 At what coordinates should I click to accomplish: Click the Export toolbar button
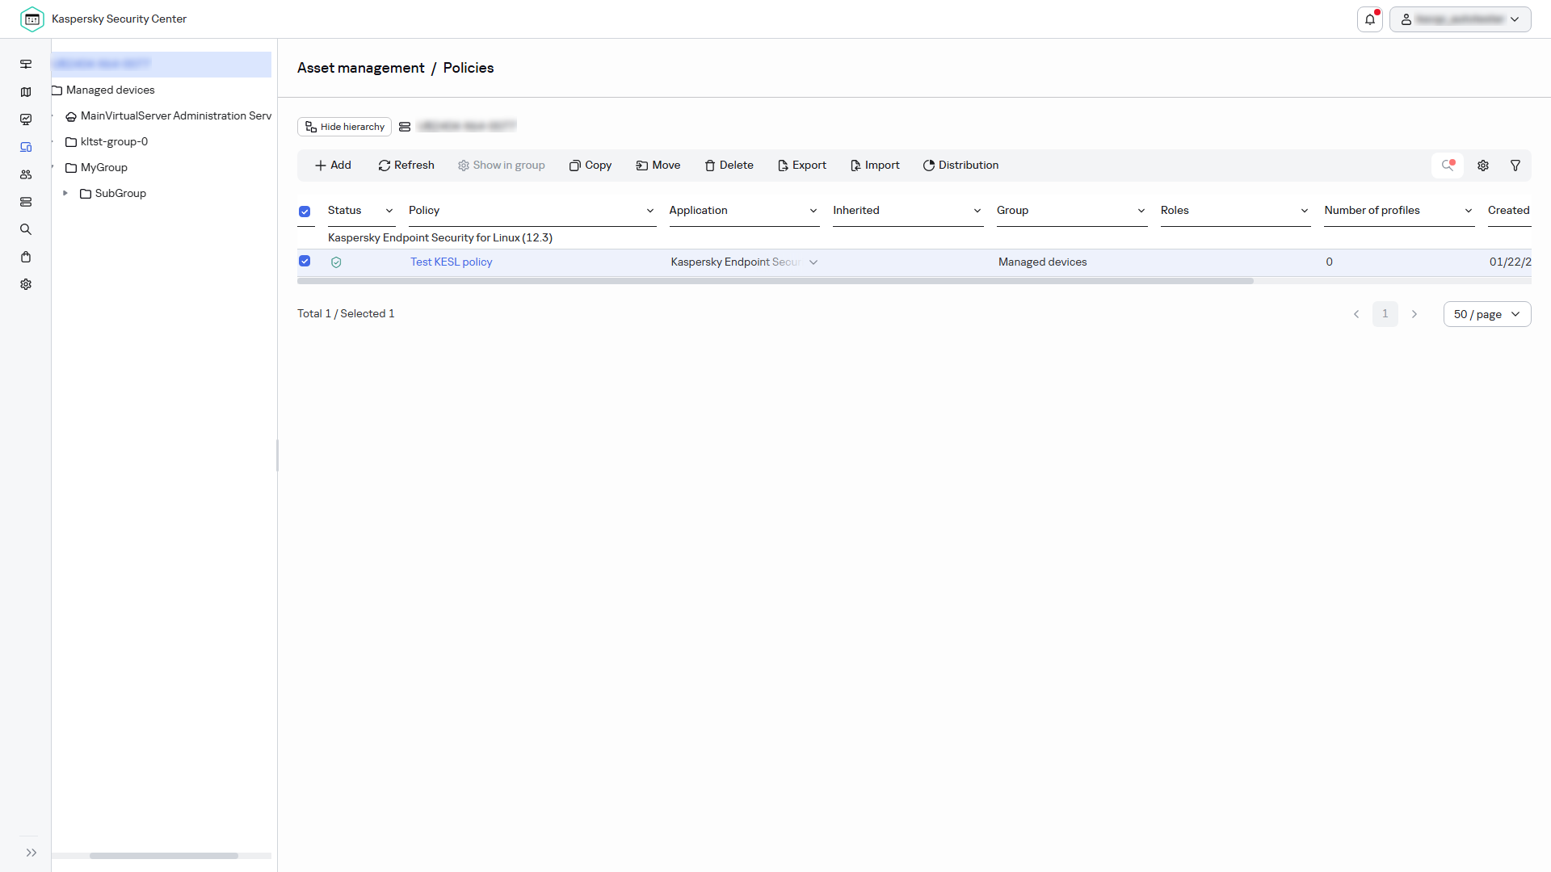point(802,166)
